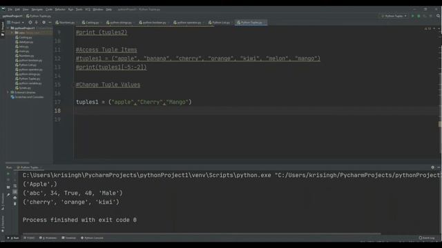Select main.py in the Project tree
The image size is (442, 248).
22,51
